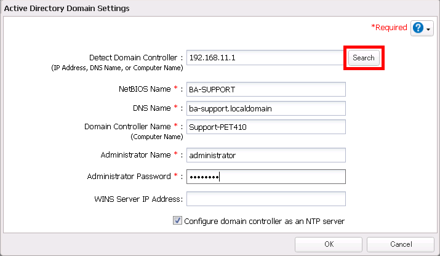Click the blue help question mark icon
Screen dimensions: 440x256
click(x=418, y=28)
